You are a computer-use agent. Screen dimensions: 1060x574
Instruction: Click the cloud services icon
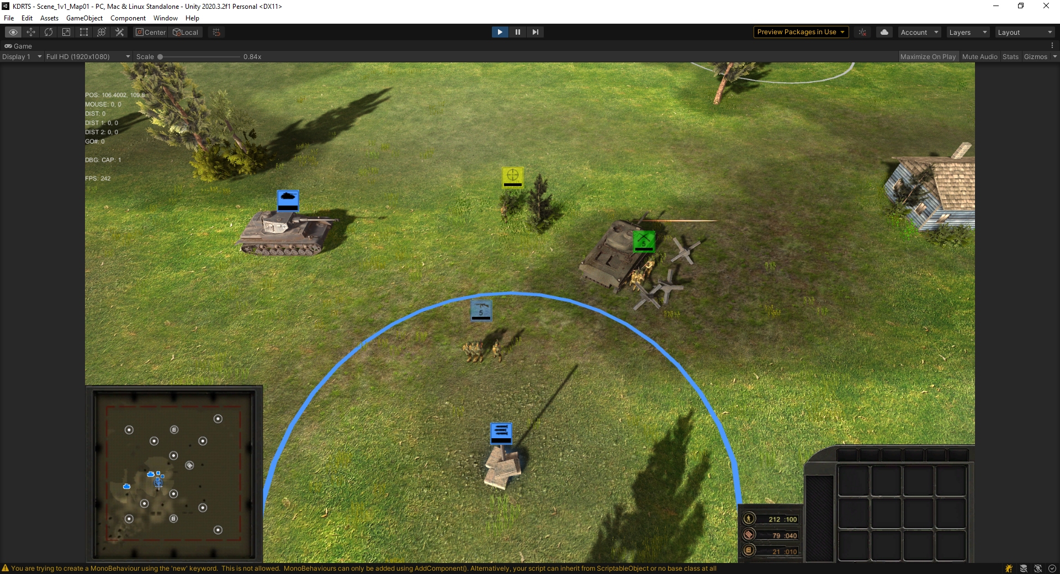[x=884, y=32]
